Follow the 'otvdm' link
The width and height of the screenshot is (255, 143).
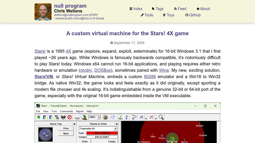[86, 70]
